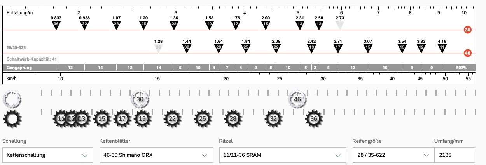Select the 17-tooth sprocket gear icon
The image size is (486, 165).
pyautogui.click(x=122, y=119)
